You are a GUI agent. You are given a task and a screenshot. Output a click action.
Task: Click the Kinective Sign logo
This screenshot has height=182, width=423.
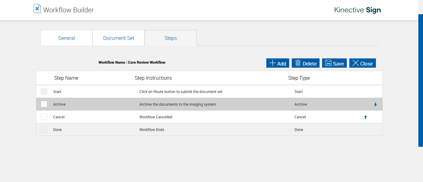click(x=357, y=10)
